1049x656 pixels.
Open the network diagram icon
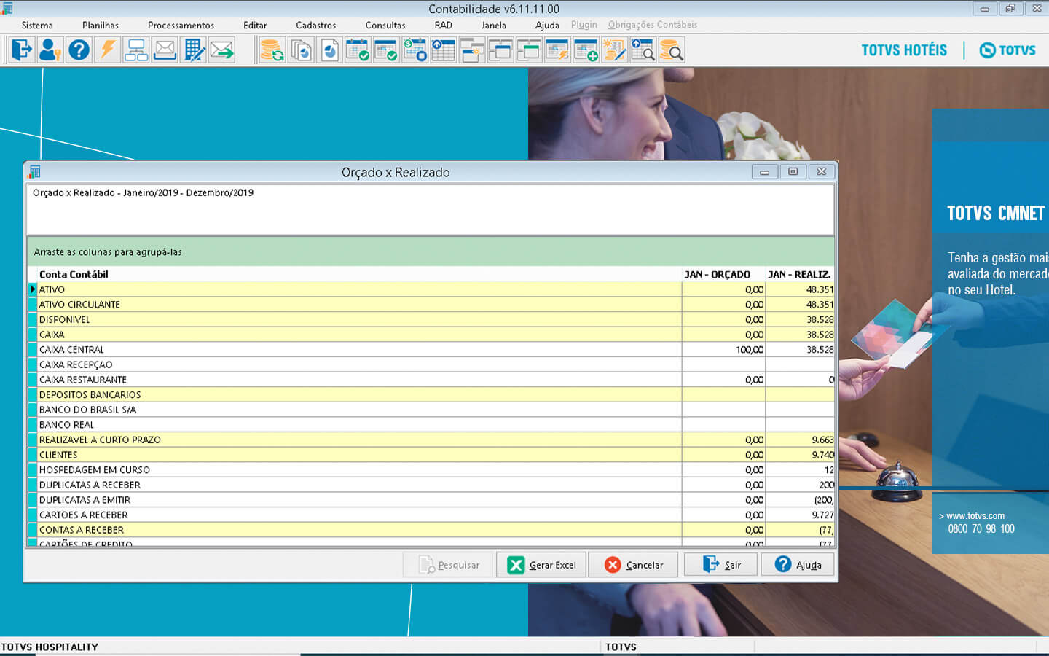coord(136,50)
